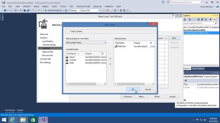Click Project column header in Available tests
Screen dimensions: 220x123
click(92, 54)
